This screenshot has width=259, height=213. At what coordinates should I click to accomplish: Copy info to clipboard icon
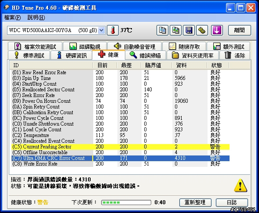162,30
